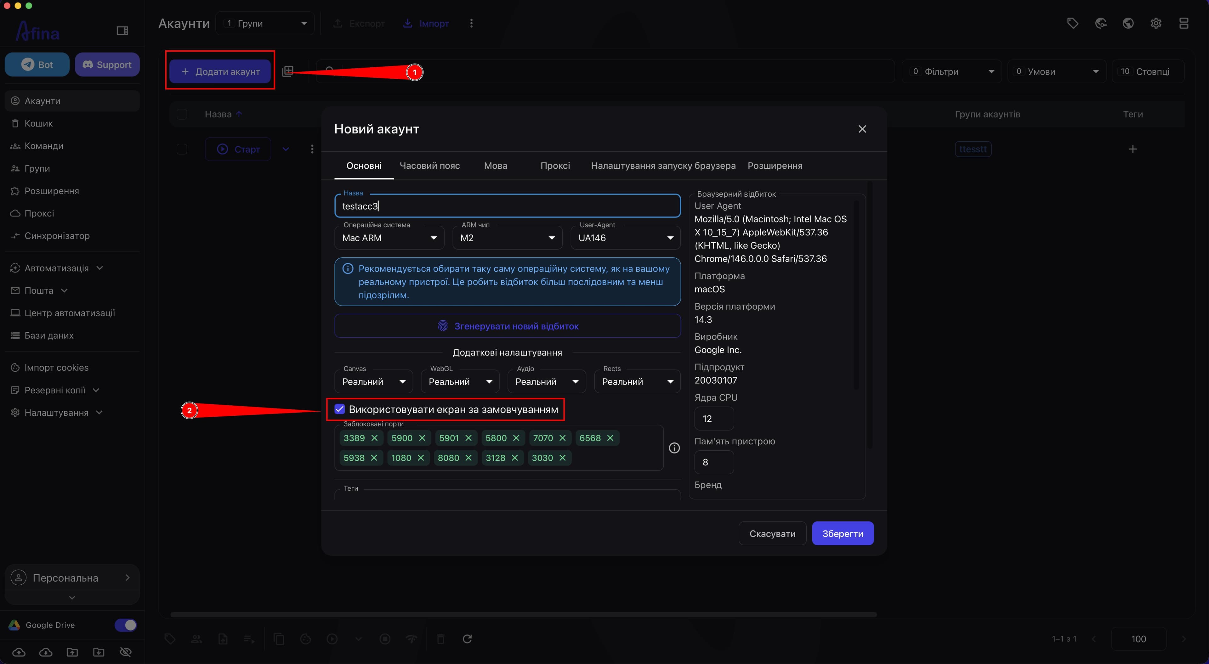
Task: Switch to the Часовий пояс tab
Action: (429, 166)
